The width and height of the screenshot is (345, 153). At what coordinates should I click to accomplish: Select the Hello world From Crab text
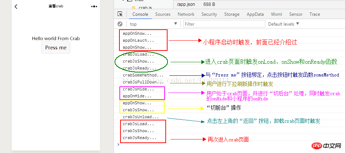pyautogui.click(x=56, y=38)
